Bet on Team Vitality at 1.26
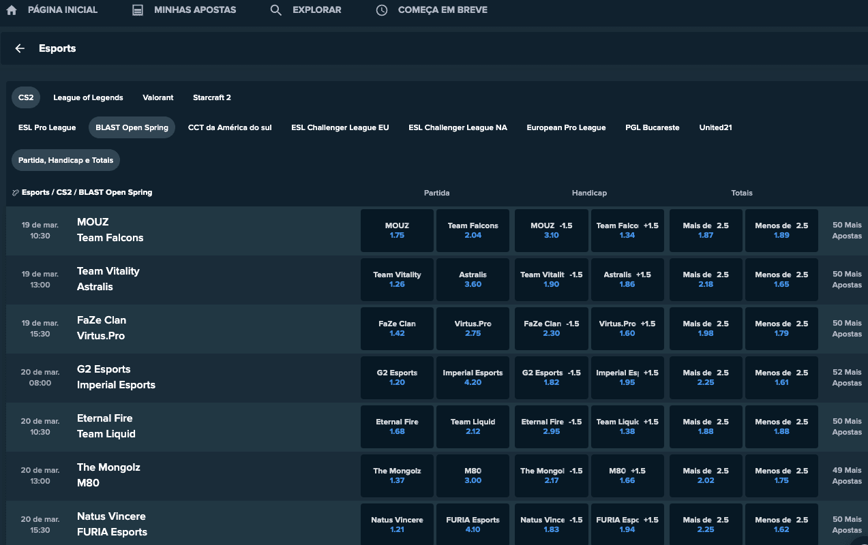The height and width of the screenshot is (545, 868). (x=397, y=279)
